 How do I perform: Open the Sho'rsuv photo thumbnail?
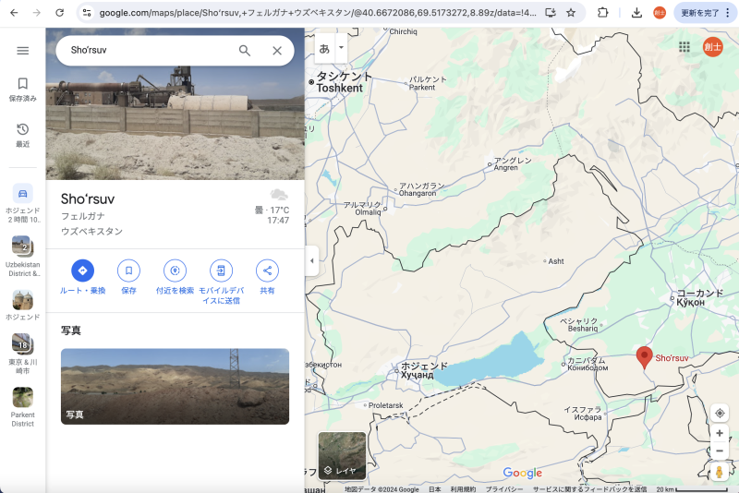click(175, 386)
